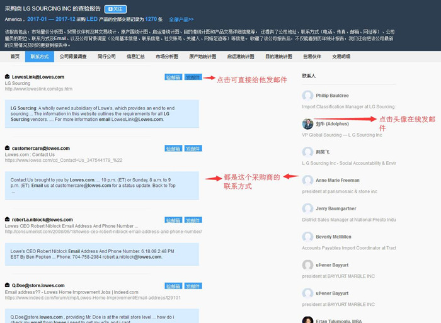This screenshot has height=323, width=441.
Task: Open the 交易明细 tab
Action: click(x=341, y=57)
